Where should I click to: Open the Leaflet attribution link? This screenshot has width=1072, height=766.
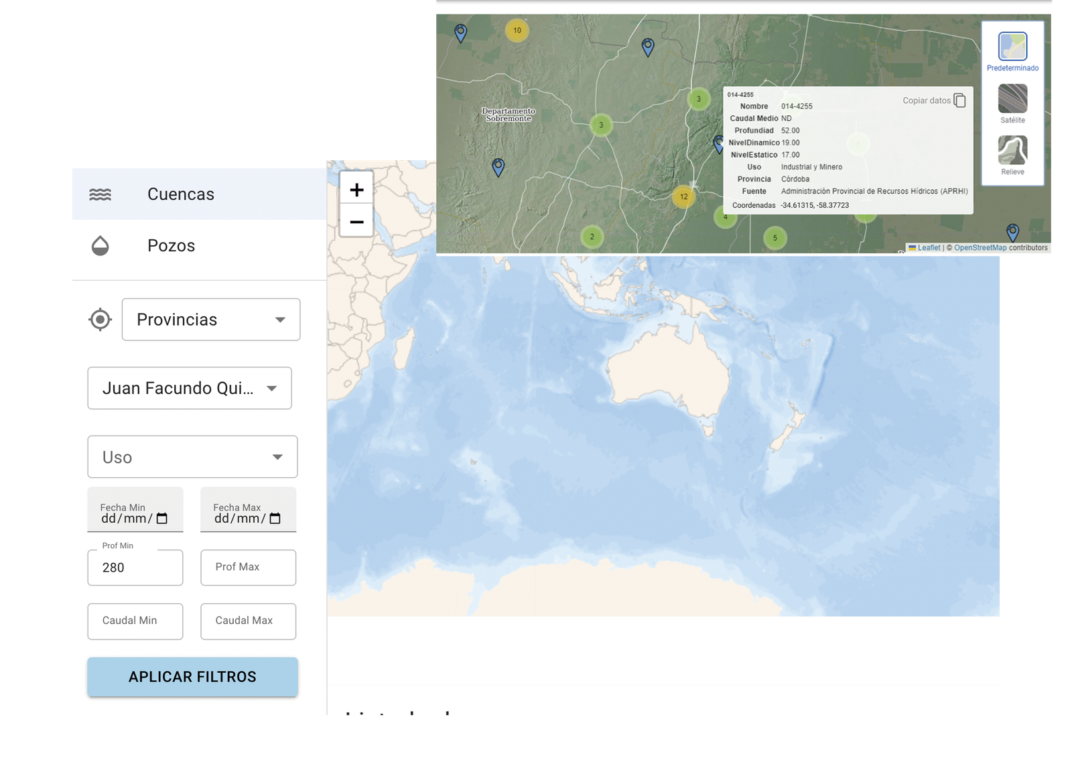[929, 248]
